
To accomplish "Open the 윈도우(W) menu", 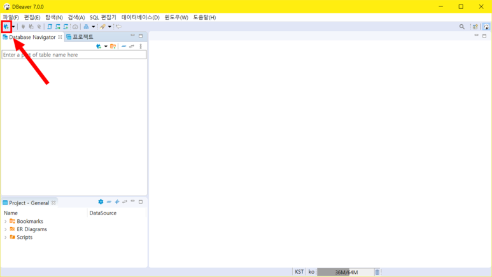I will click(176, 17).
